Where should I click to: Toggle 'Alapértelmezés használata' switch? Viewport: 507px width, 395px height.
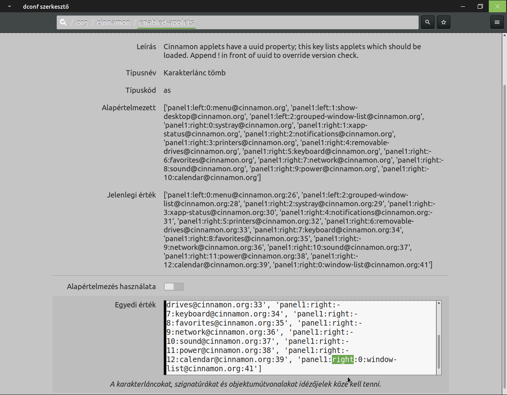pyautogui.click(x=174, y=287)
